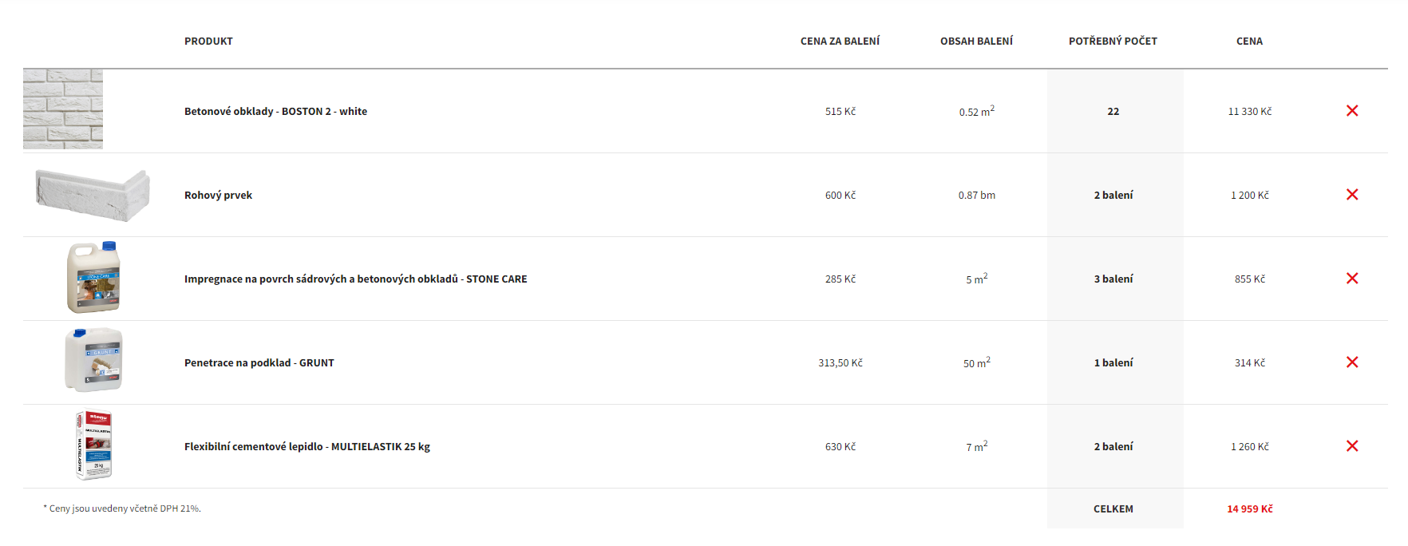The height and width of the screenshot is (546, 1408).
Task: Open the Rohový prvek corner piece image
Action: (93, 196)
